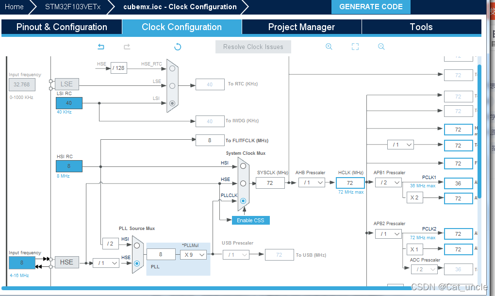Click the ADC 36 output field
The image size is (495, 296).
point(459,269)
